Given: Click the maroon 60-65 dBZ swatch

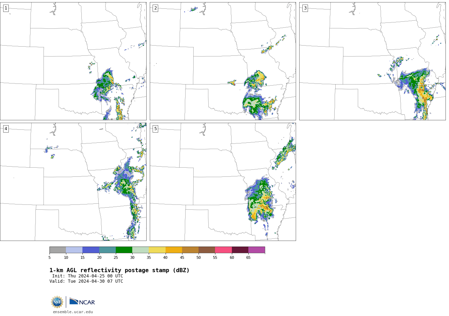Looking at the screenshot, I should [240, 250].
